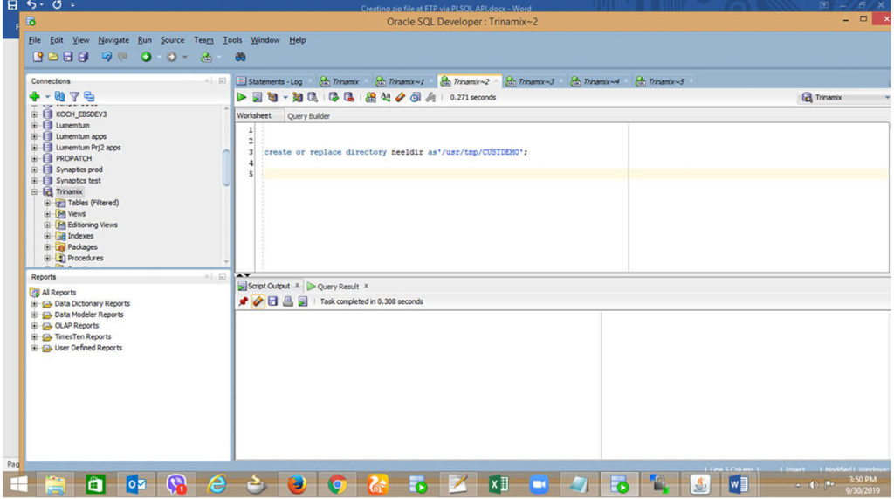Select the Procedures tree node
The image size is (894, 499).
pyautogui.click(x=86, y=258)
